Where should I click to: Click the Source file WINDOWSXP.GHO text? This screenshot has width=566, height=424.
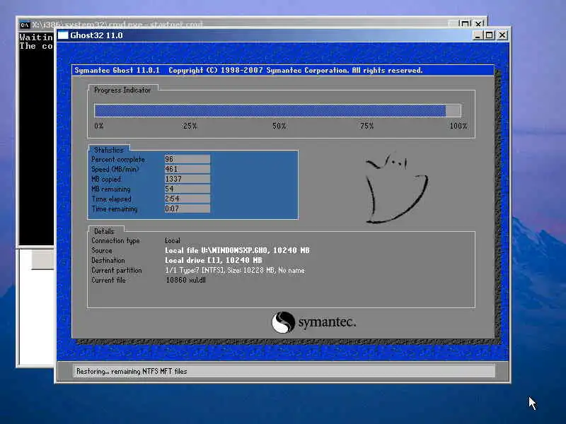[237, 250]
